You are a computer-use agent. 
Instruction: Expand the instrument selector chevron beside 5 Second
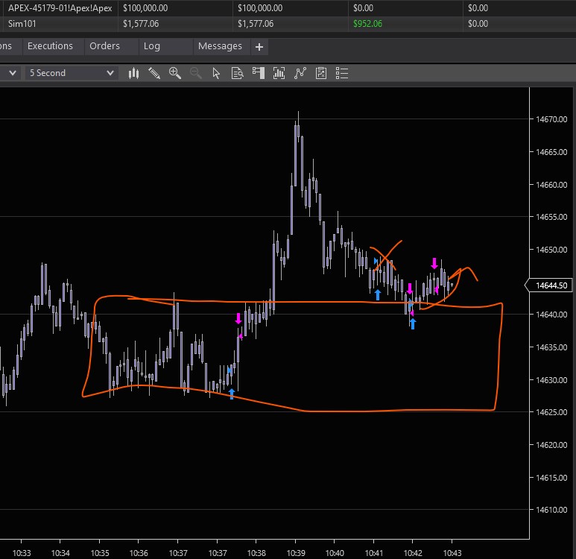[13, 73]
